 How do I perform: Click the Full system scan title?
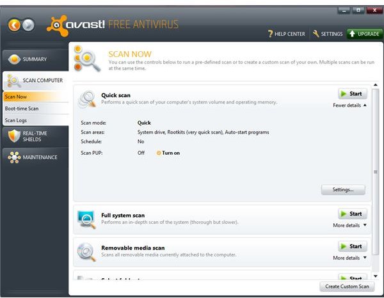(x=123, y=216)
